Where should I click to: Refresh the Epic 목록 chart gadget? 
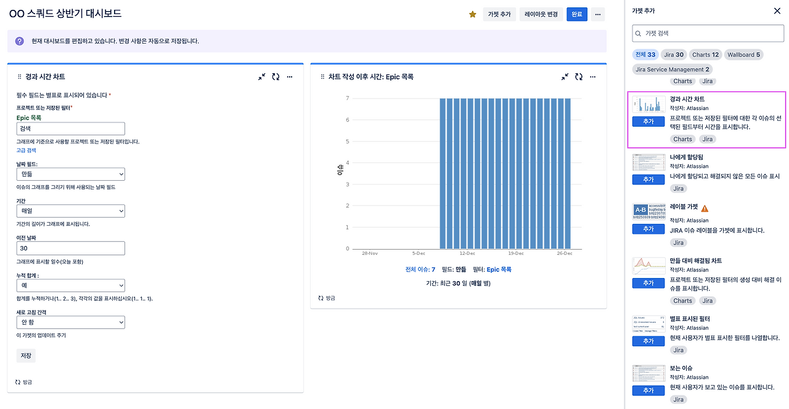pos(579,77)
